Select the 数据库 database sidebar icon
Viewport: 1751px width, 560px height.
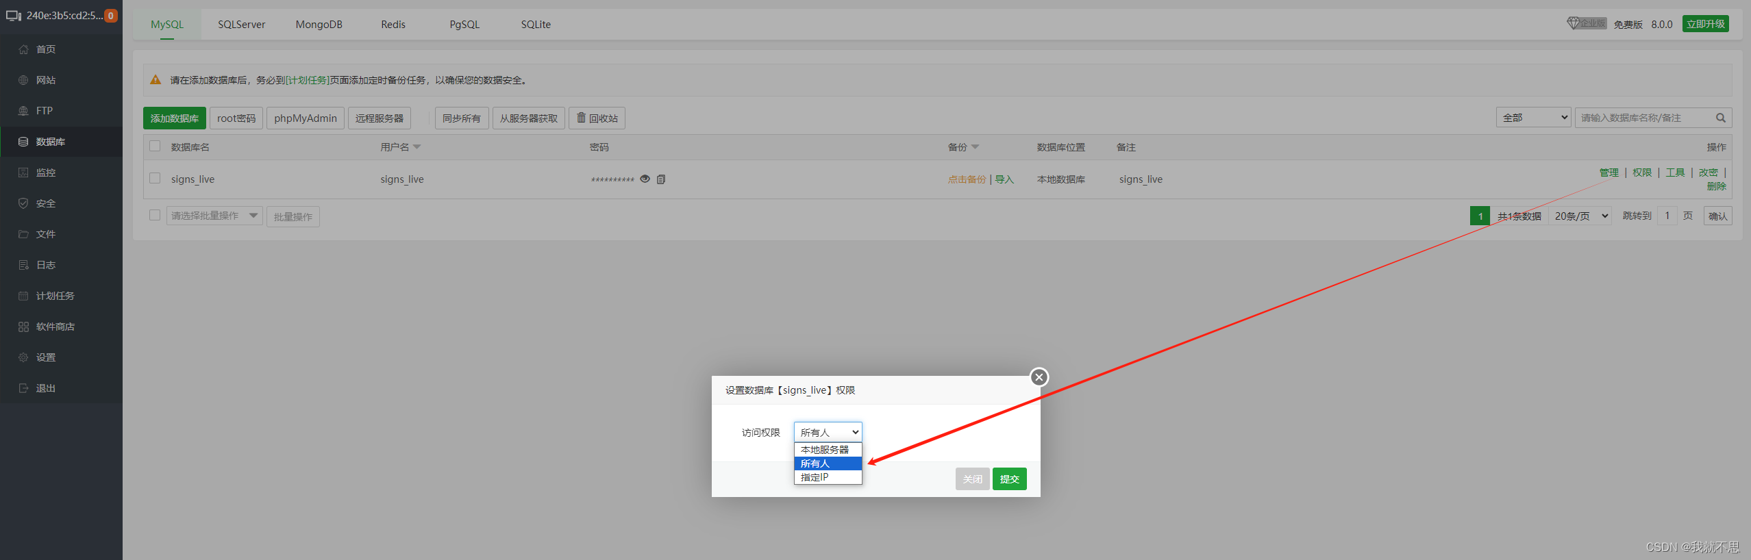pyautogui.click(x=23, y=142)
